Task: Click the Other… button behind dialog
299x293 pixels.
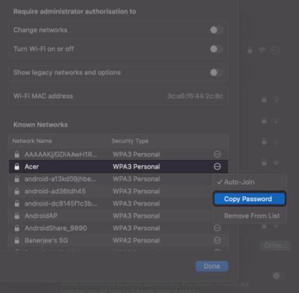Action: click(275, 246)
